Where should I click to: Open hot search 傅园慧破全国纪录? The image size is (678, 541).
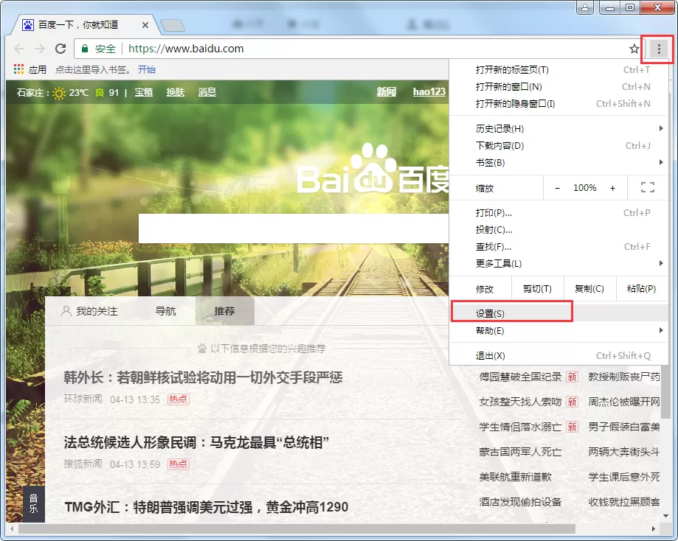tap(520, 377)
